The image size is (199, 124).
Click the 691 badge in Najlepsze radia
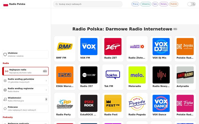coord(45,71)
